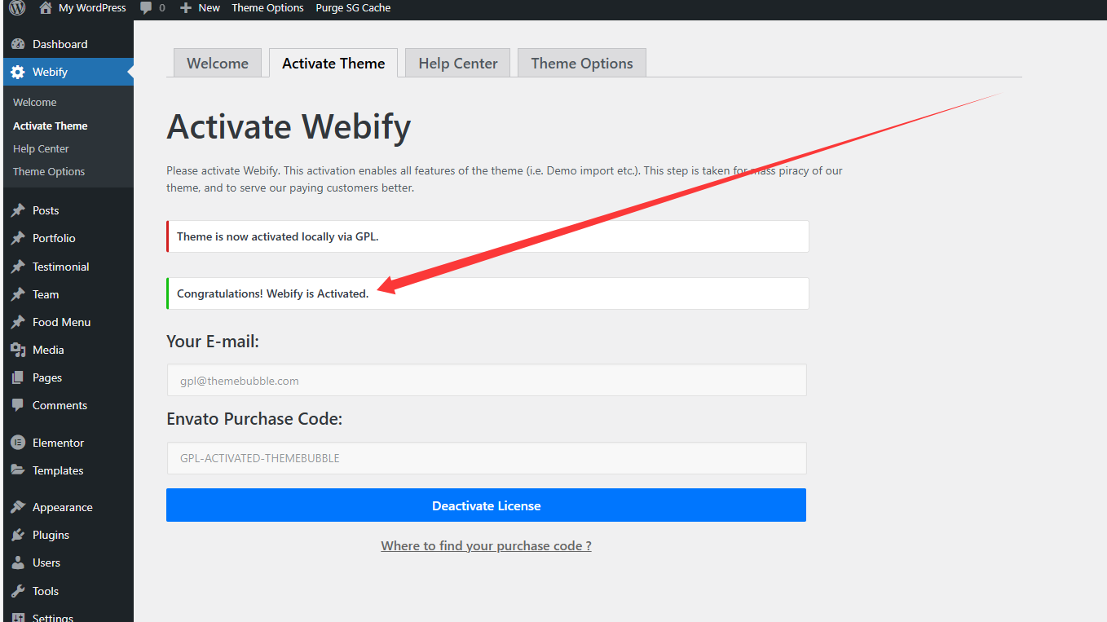Open Theme Options in the admin bar

coord(267,8)
